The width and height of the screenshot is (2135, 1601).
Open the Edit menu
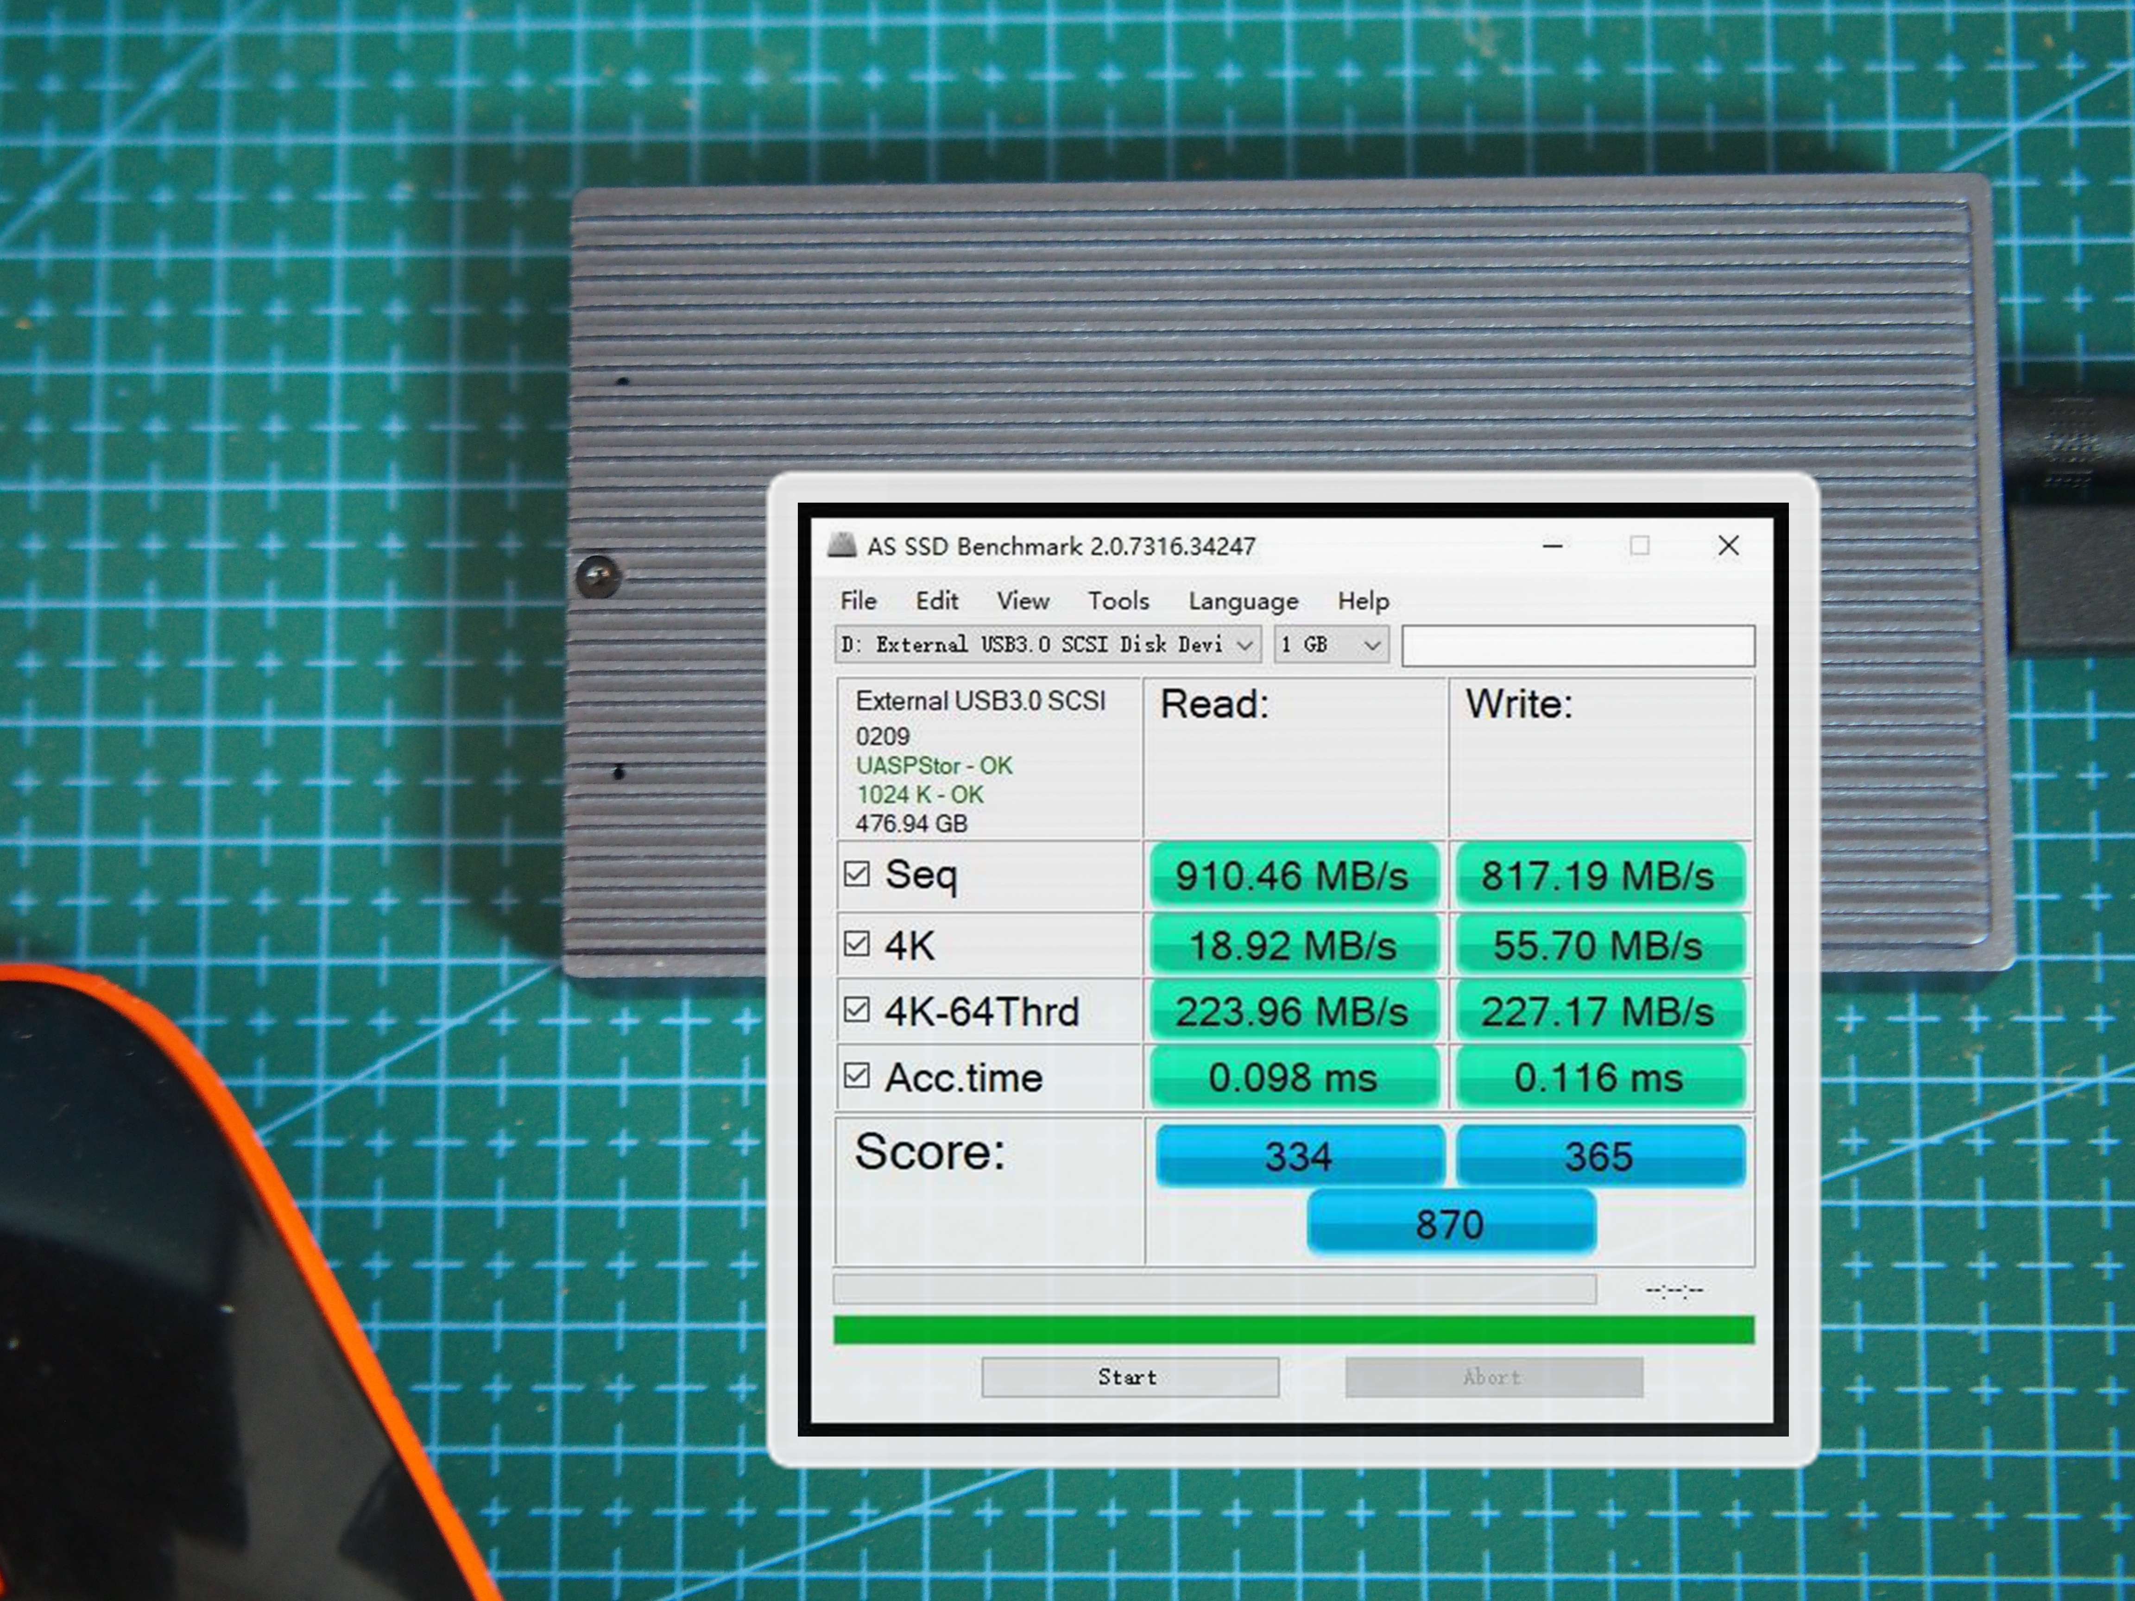point(936,600)
